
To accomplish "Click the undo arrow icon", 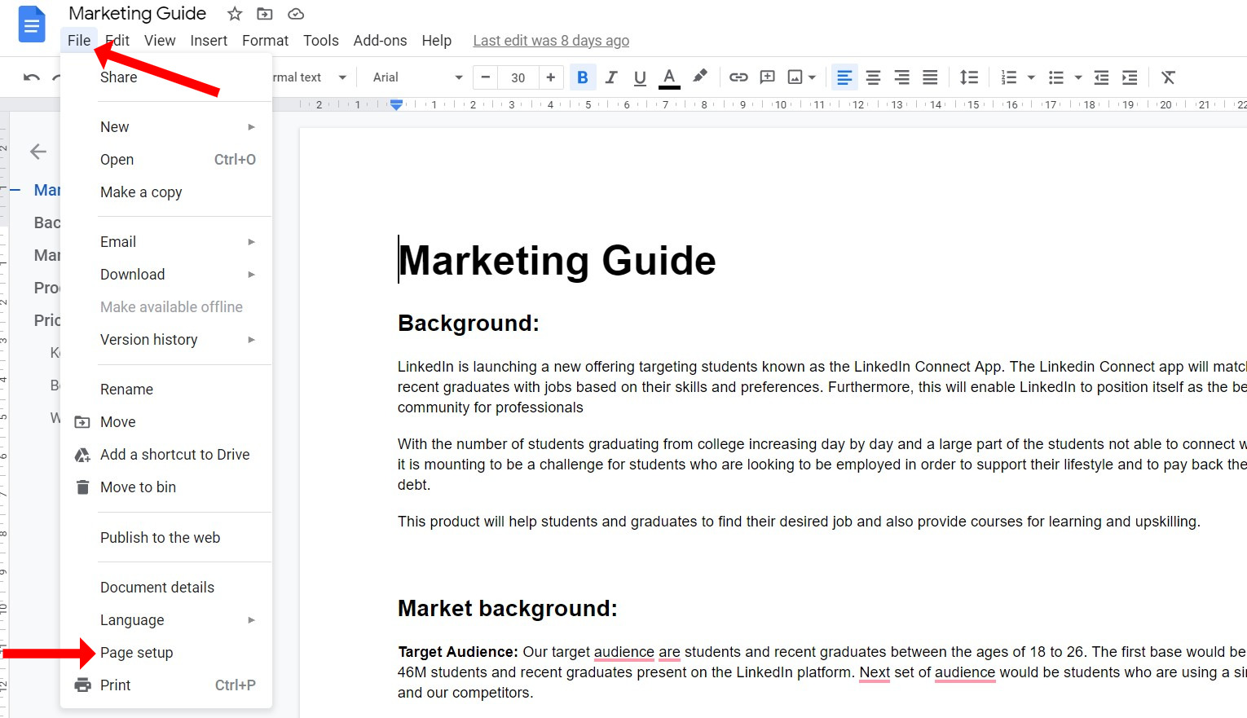I will coord(32,77).
